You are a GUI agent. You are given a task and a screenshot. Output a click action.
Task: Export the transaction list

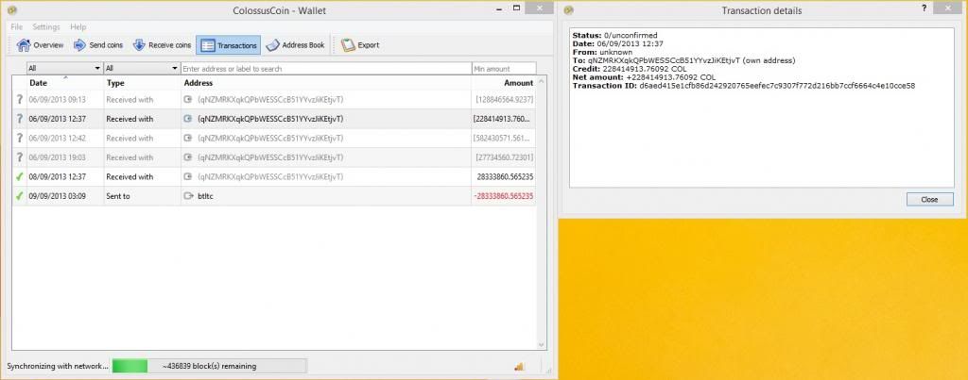click(x=360, y=45)
